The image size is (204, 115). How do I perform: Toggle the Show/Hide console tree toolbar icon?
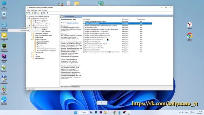[35, 13]
